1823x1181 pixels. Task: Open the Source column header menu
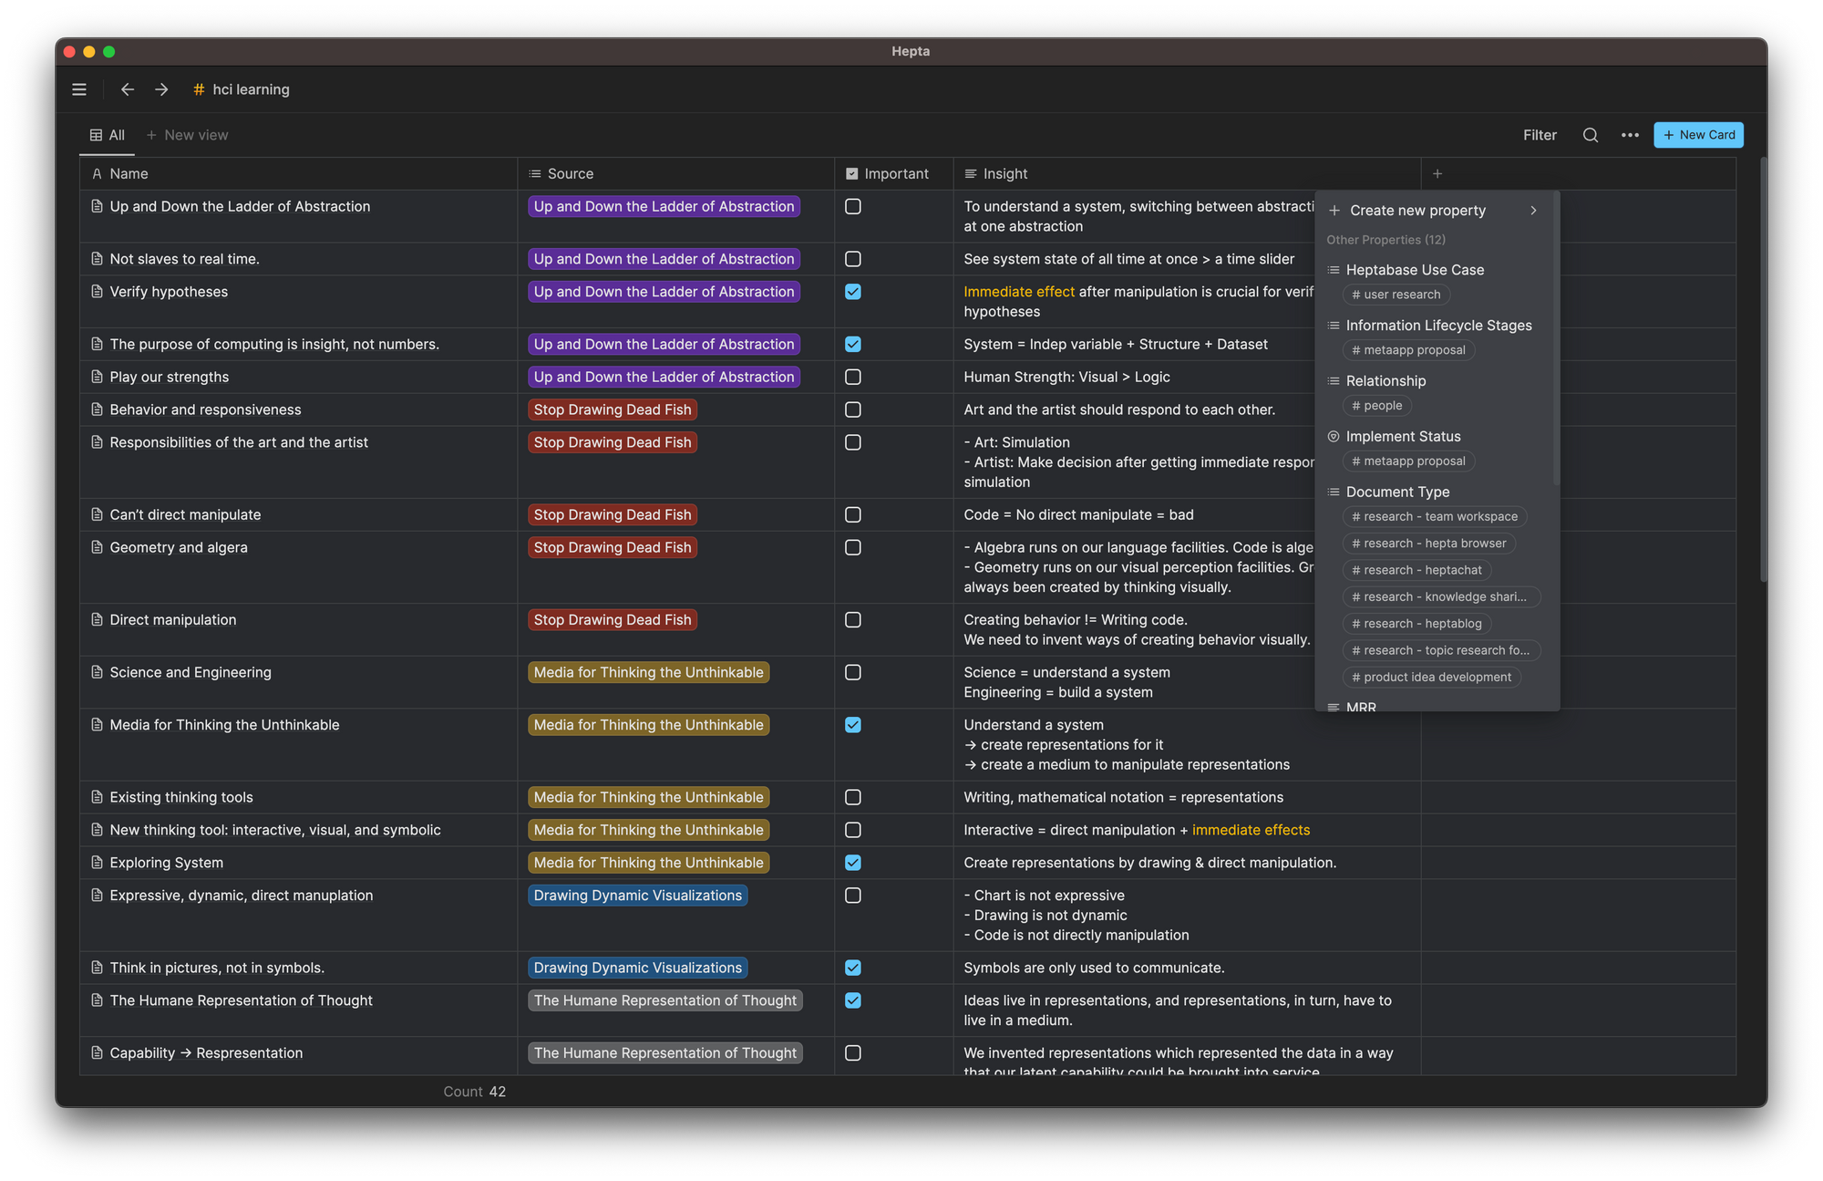tap(570, 174)
